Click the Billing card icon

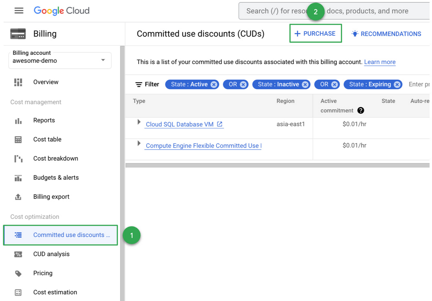click(18, 34)
